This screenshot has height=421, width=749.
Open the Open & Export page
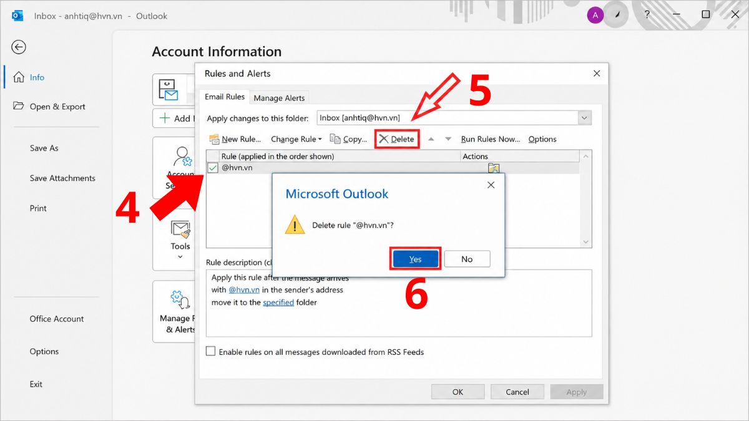[x=51, y=107]
